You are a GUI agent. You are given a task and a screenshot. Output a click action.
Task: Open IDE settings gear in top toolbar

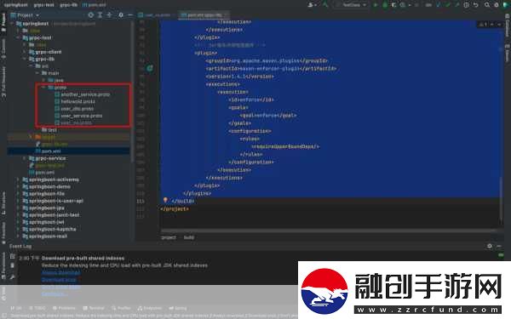[x=497, y=5]
